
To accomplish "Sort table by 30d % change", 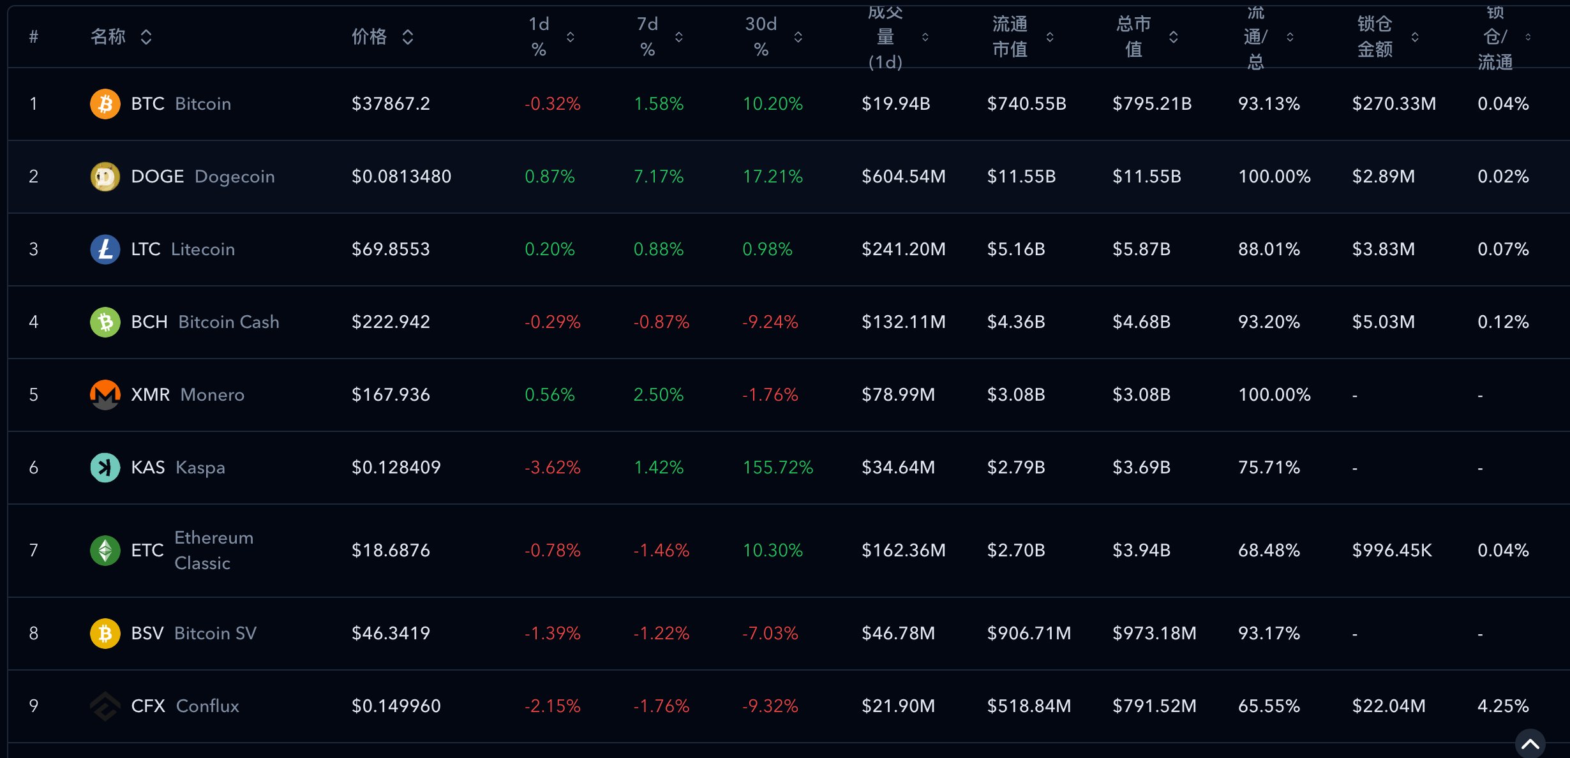I will click(798, 37).
